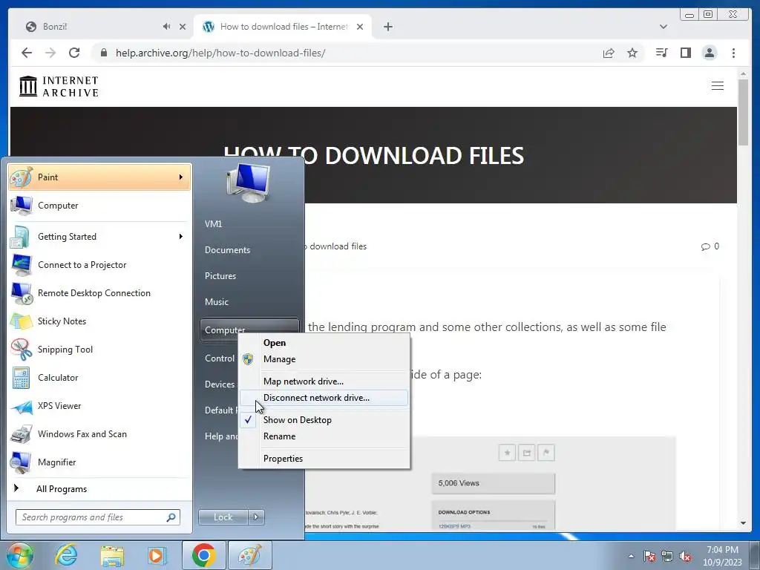760x570 pixels.
Task: Choose Map network drive...
Action: (x=324, y=381)
